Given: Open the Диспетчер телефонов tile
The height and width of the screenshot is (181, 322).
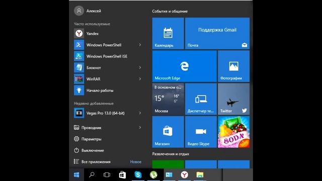Looking at the screenshot, I should 201,99.
